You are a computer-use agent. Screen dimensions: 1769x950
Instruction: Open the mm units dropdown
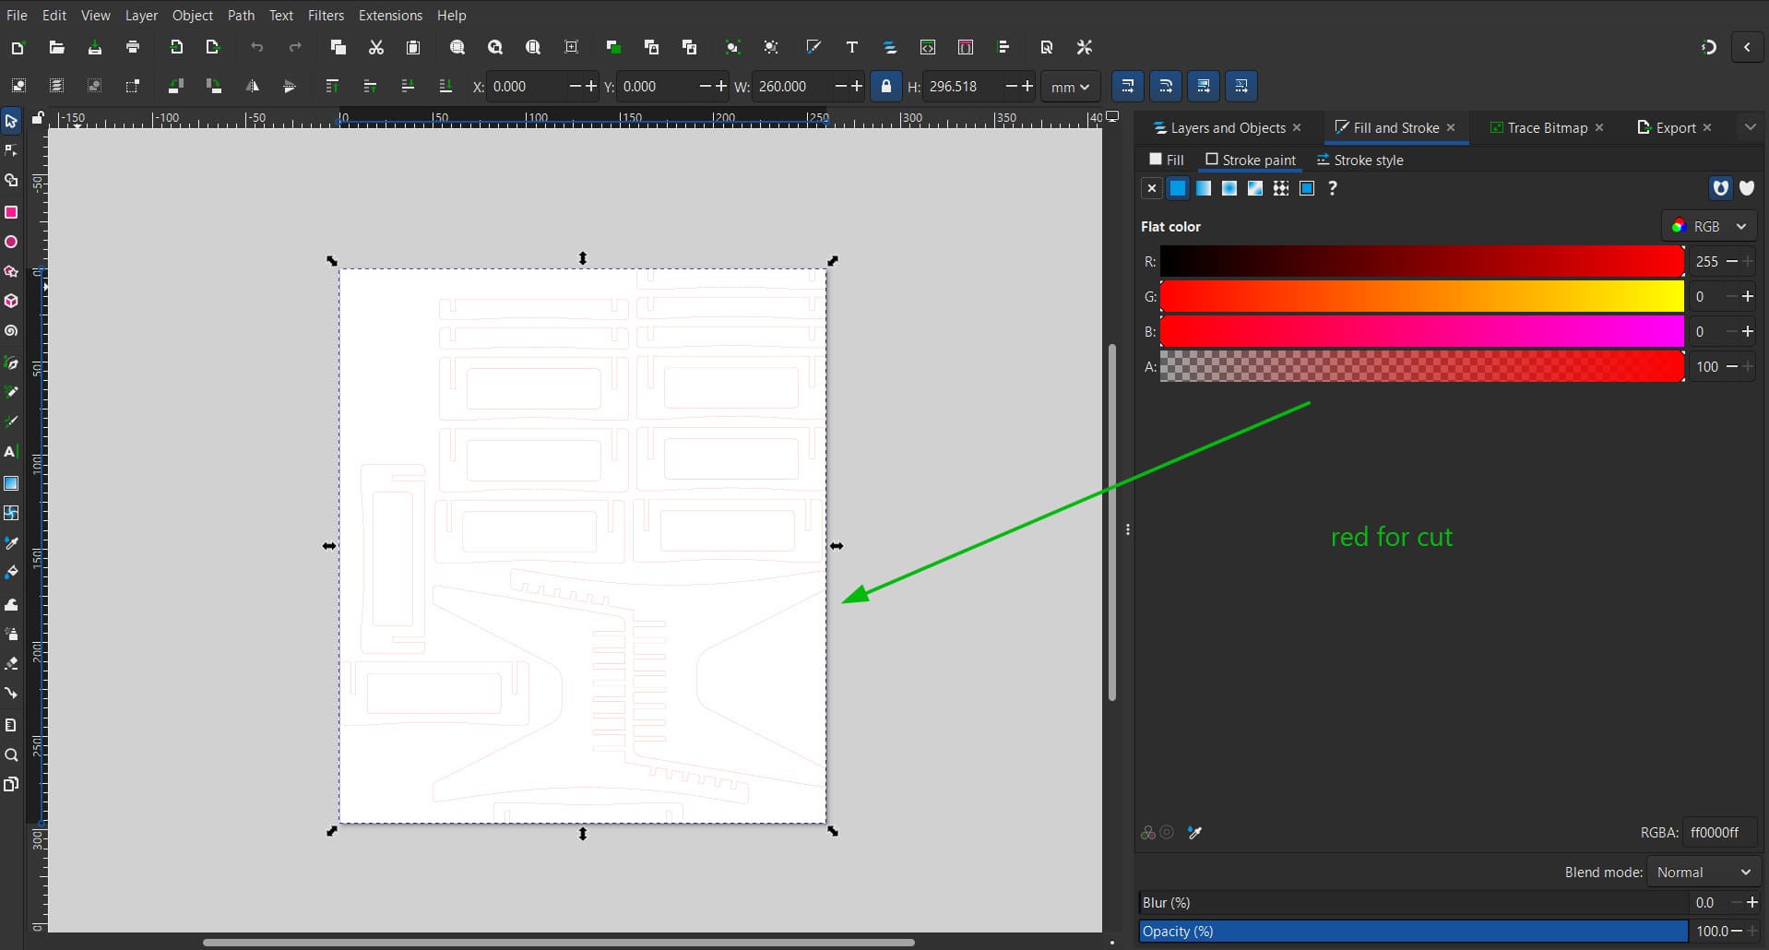pyautogui.click(x=1070, y=87)
